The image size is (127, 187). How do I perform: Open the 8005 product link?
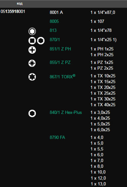(54, 21)
